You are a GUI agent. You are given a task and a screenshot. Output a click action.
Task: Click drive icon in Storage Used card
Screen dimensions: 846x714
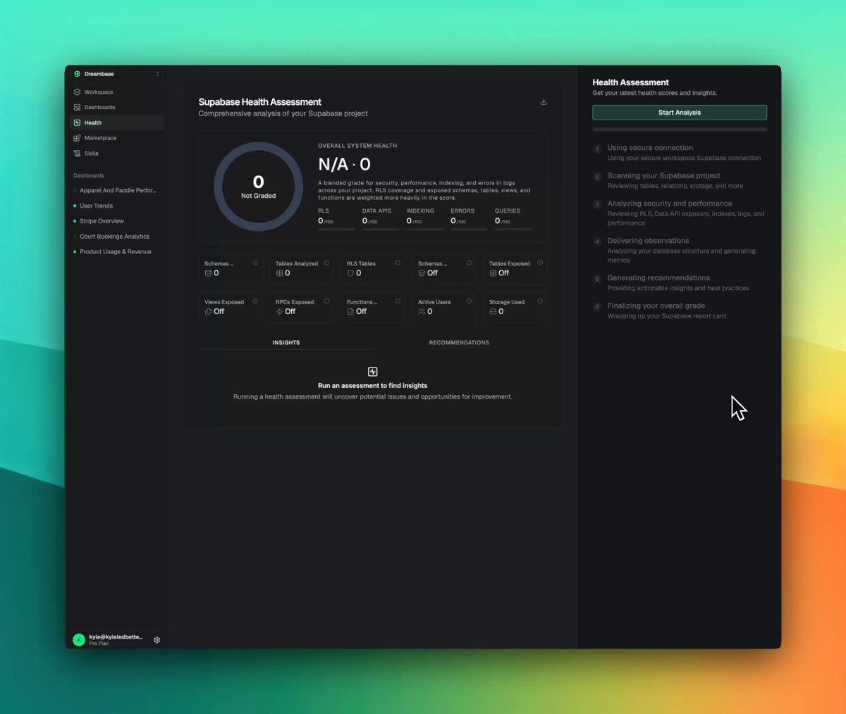pos(493,311)
